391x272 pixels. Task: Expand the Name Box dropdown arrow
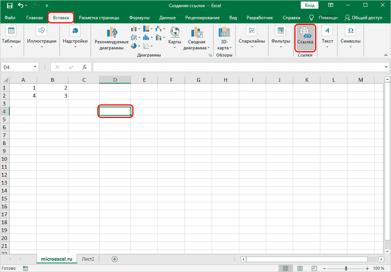coord(35,67)
